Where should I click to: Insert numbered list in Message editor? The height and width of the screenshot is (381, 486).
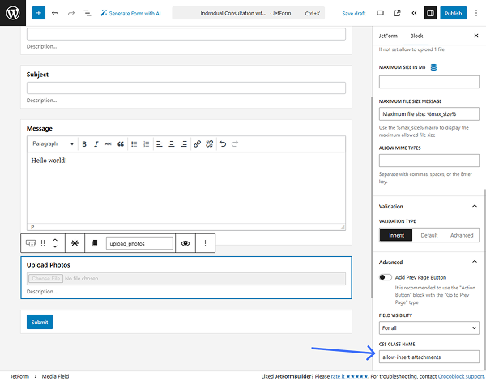click(x=147, y=144)
